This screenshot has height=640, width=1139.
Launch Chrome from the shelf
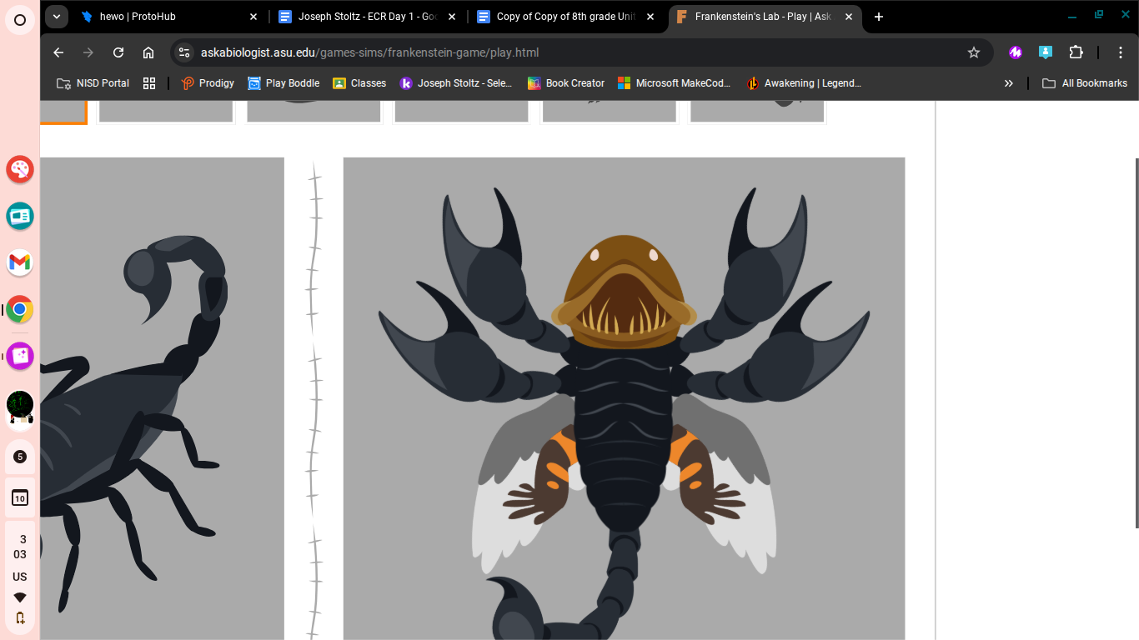[19, 309]
